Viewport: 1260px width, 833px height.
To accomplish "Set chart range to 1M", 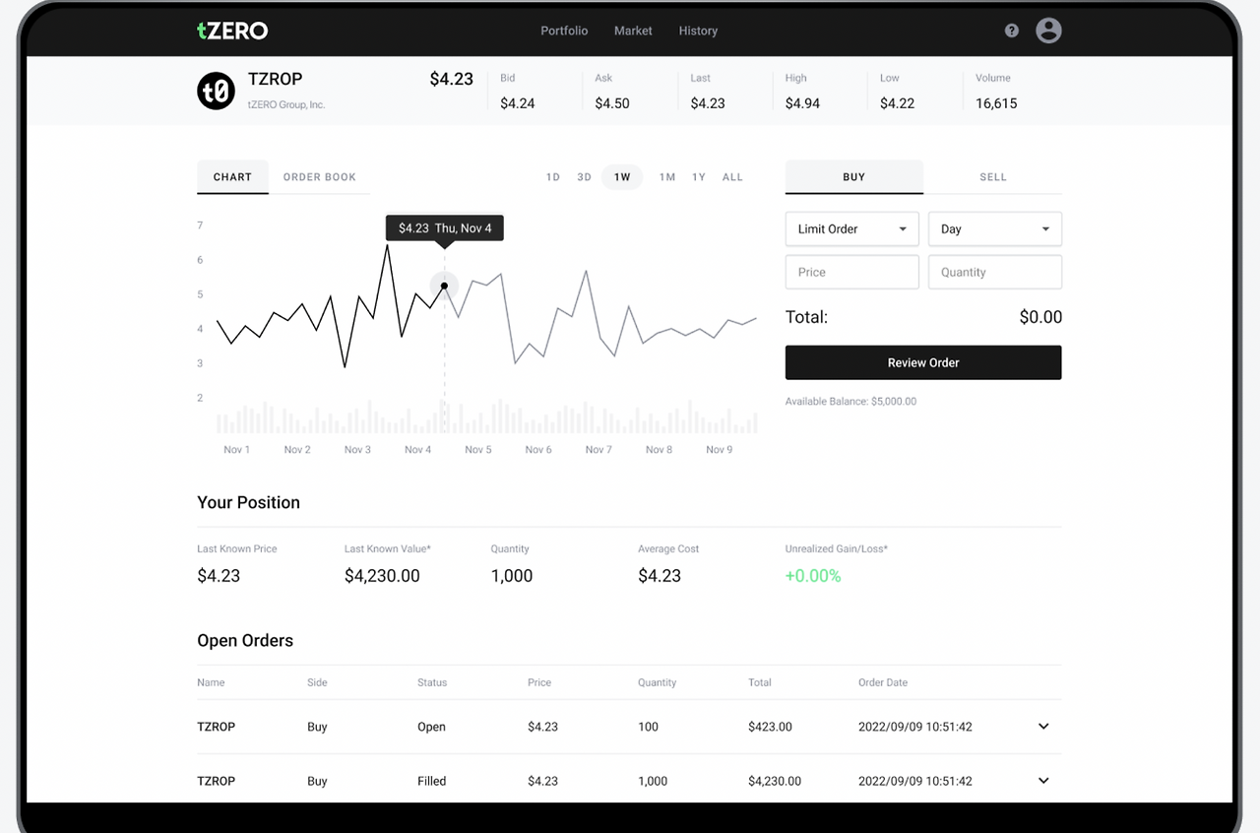I will click(x=667, y=177).
